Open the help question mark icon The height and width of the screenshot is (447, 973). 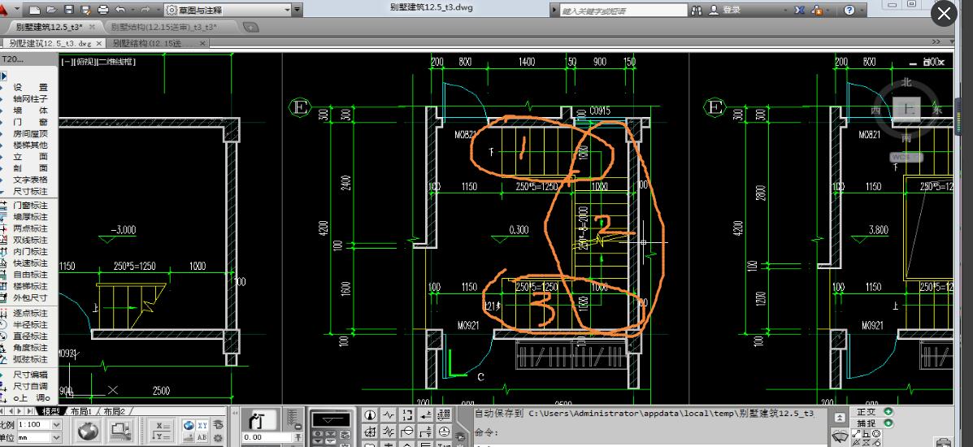pos(849,10)
